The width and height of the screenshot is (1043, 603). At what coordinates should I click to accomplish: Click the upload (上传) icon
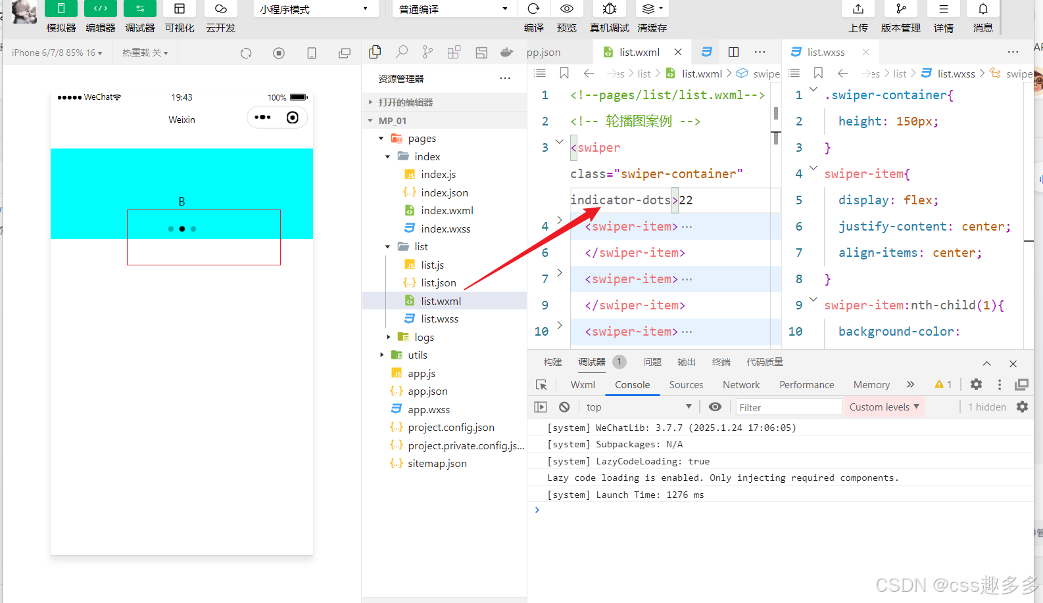pos(858,9)
